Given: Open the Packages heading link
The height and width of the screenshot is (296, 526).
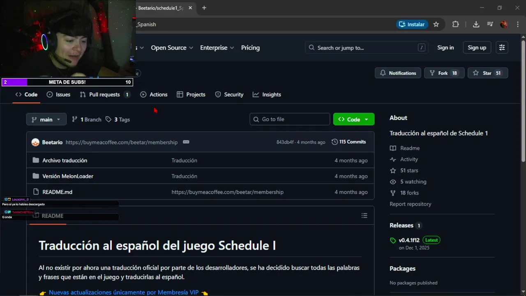Looking at the screenshot, I should pyautogui.click(x=402, y=268).
